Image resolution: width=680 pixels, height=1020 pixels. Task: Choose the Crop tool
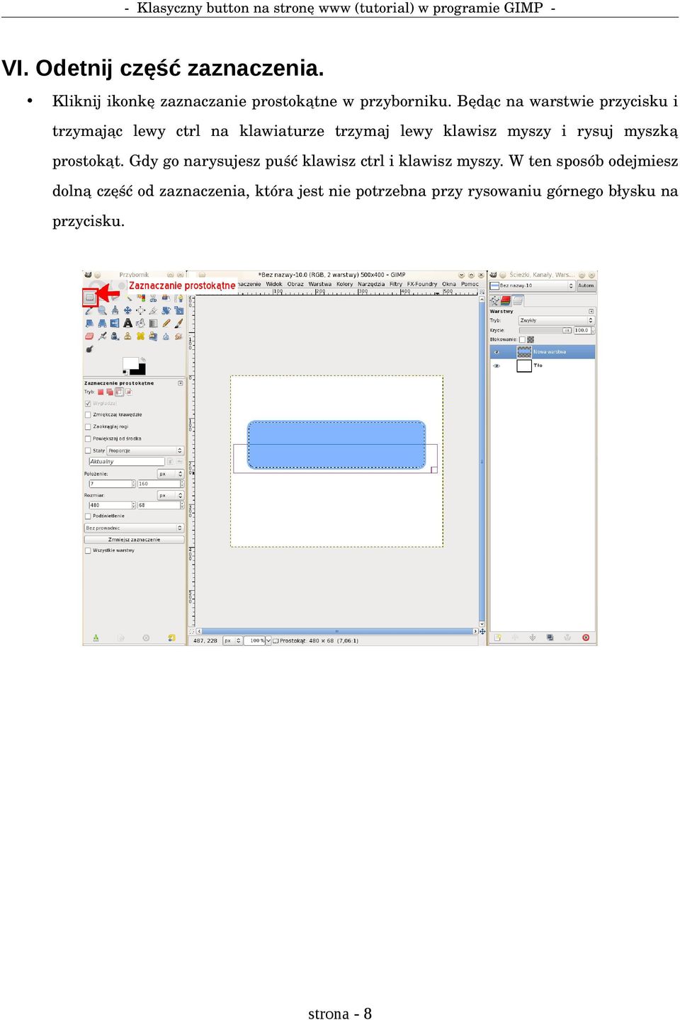153,310
